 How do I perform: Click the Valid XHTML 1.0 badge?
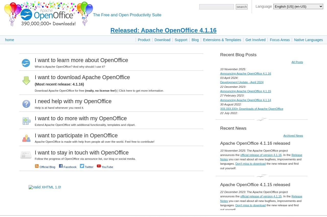click(x=45, y=187)
